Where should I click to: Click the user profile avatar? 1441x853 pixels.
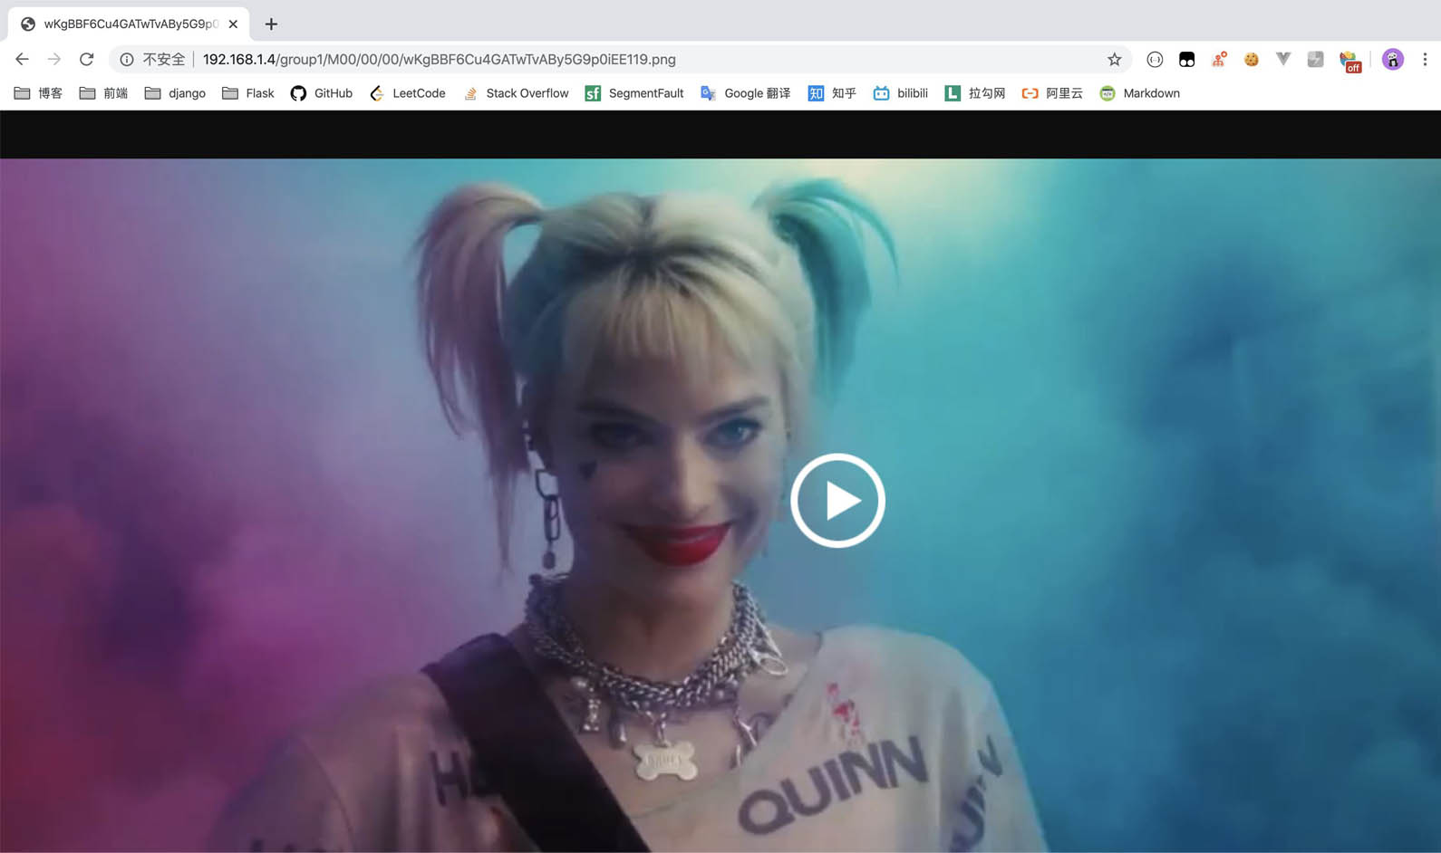(x=1392, y=60)
